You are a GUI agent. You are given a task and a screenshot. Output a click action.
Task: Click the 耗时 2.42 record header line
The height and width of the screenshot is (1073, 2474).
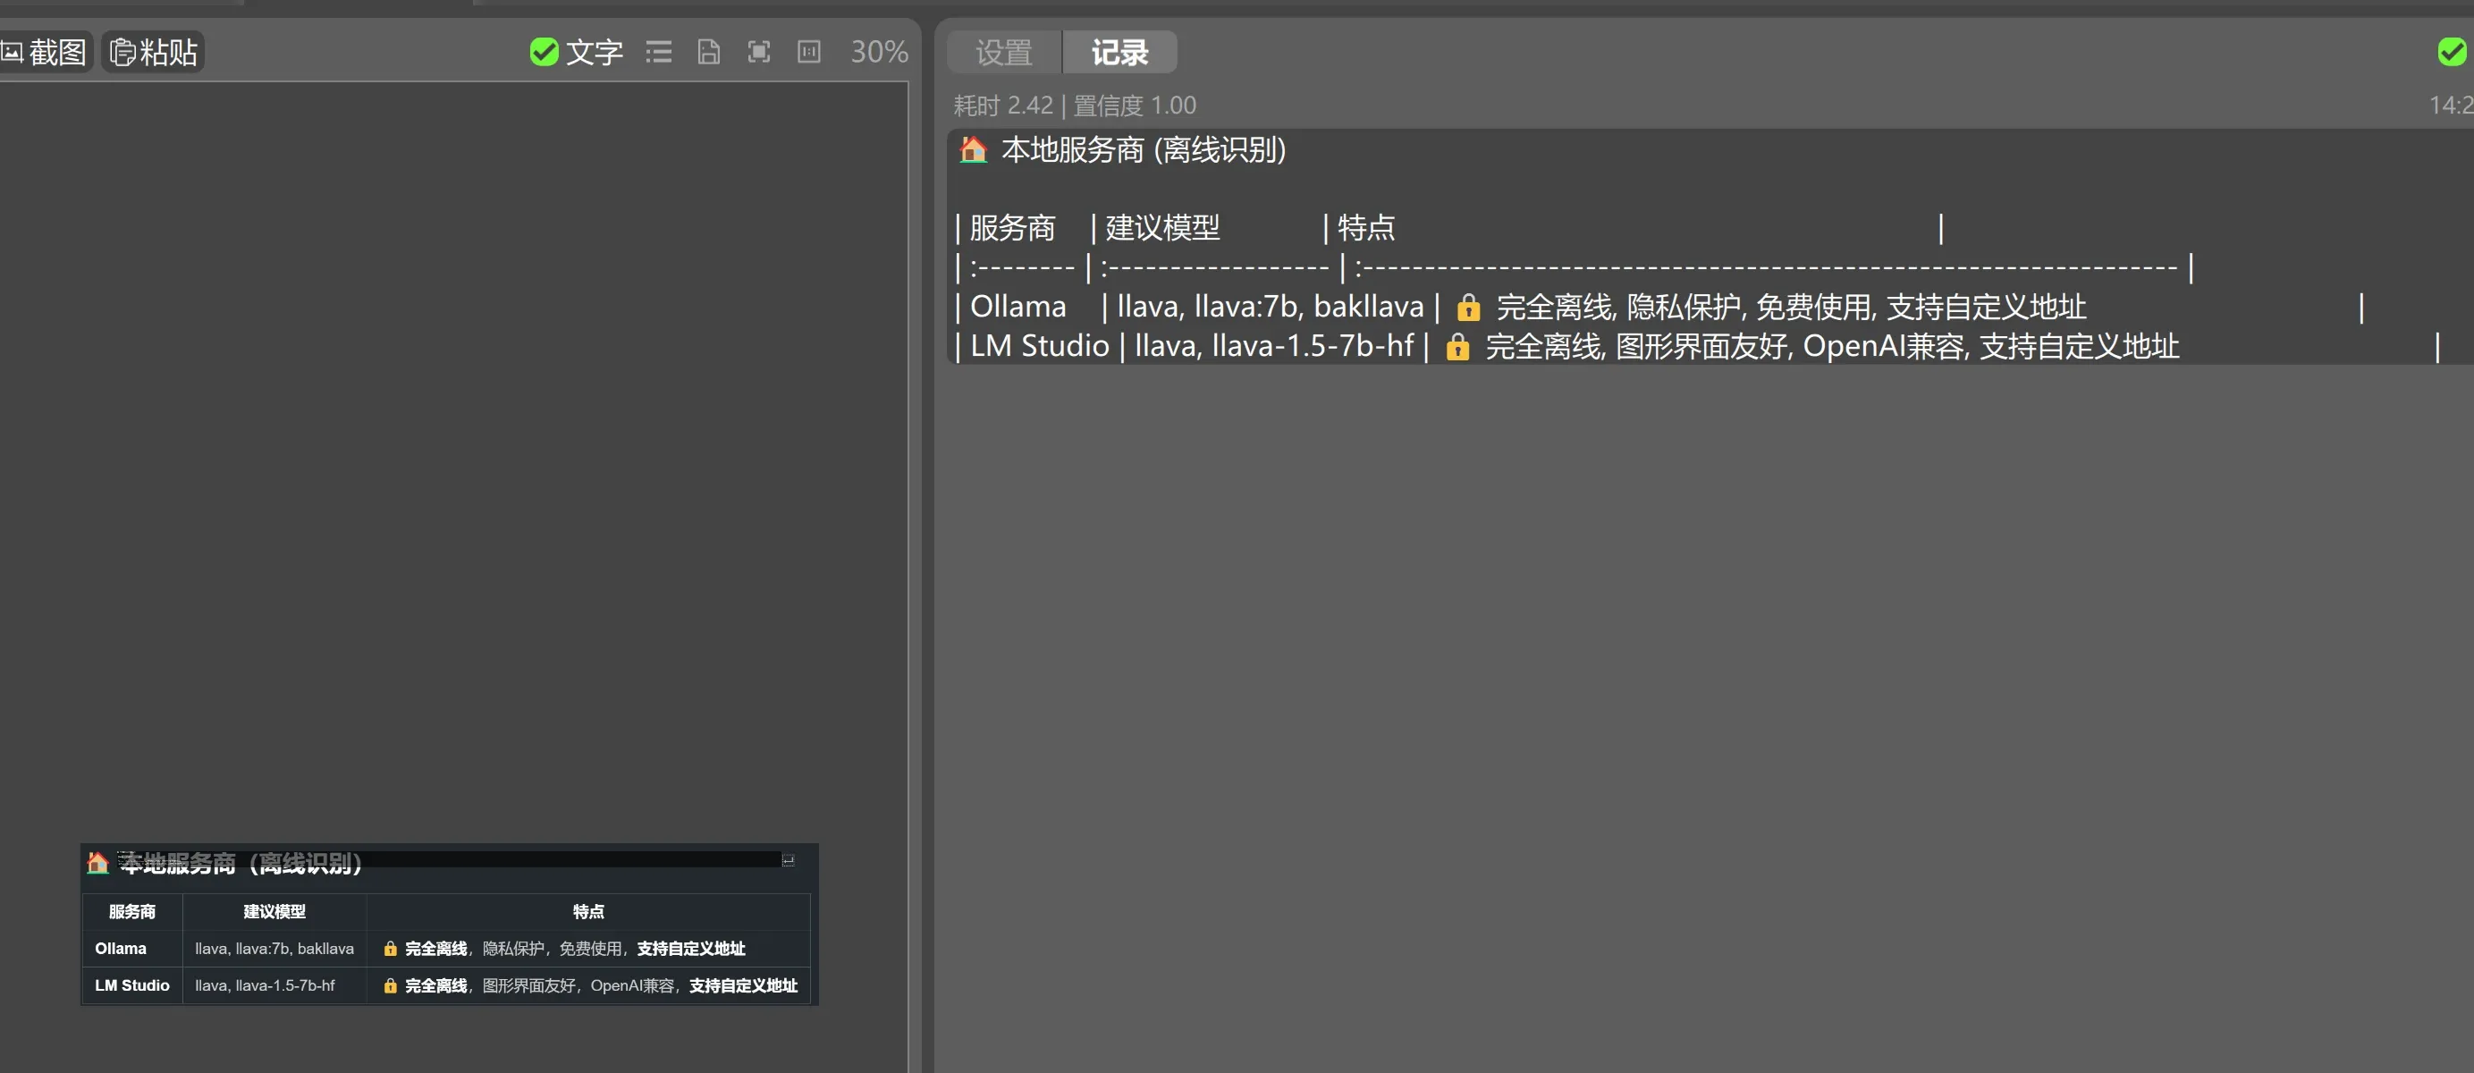1075,105
